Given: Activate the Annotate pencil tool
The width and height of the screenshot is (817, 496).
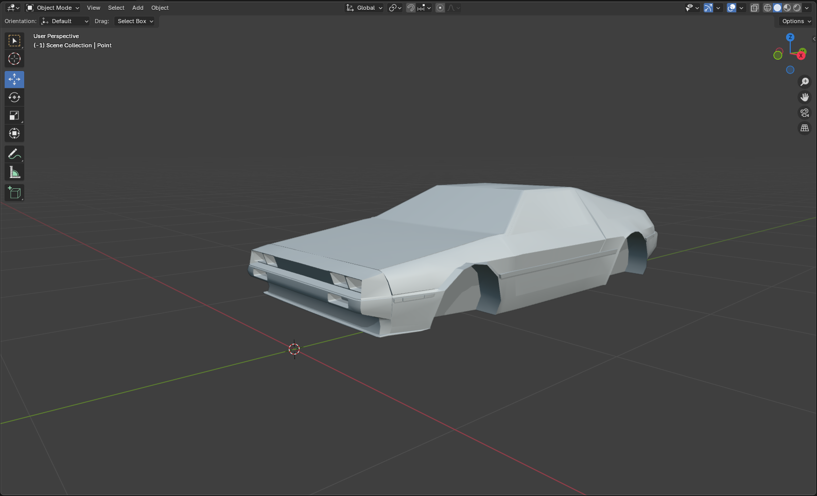Looking at the screenshot, I should click(14, 154).
